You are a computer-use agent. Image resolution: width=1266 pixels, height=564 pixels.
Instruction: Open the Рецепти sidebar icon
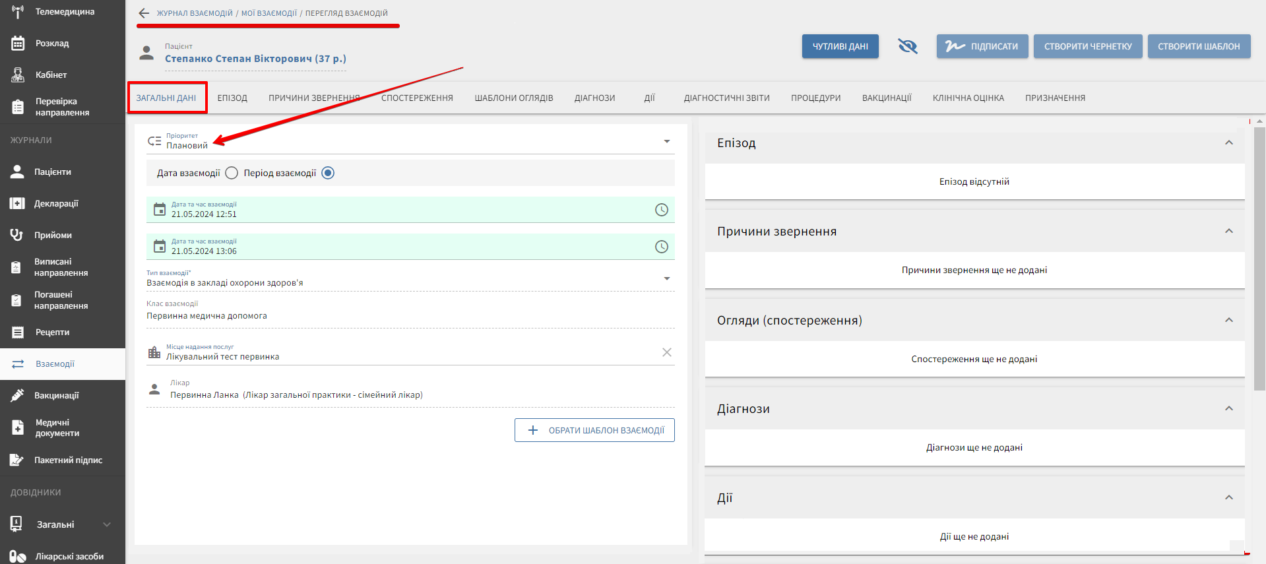pos(18,332)
